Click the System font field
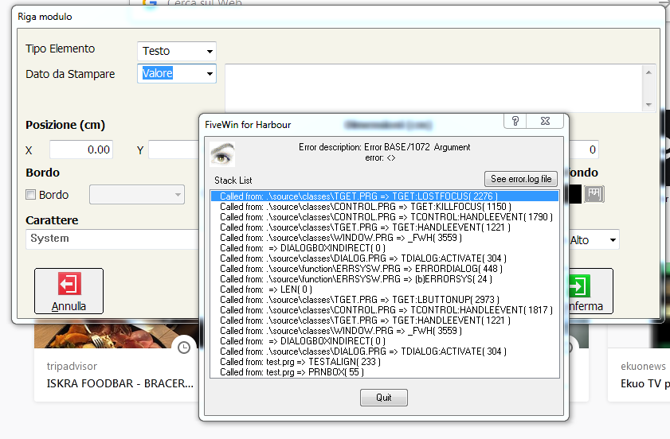 click(112, 239)
